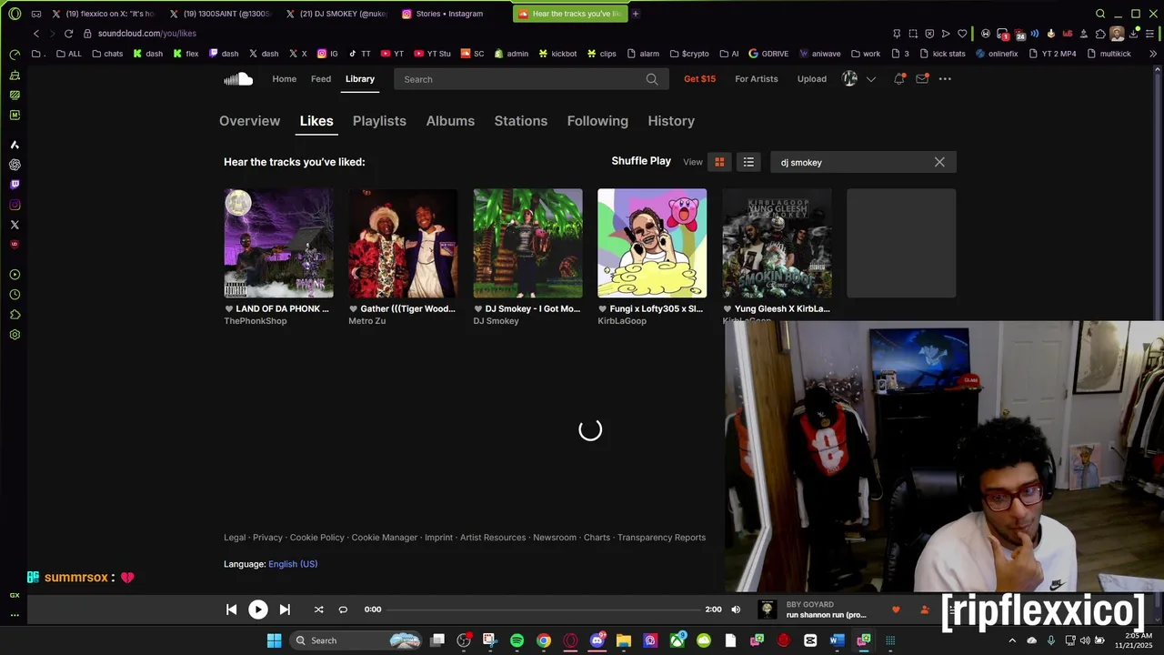Open Metro Zu artist link
The height and width of the screenshot is (655, 1164).
click(x=366, y=321)
